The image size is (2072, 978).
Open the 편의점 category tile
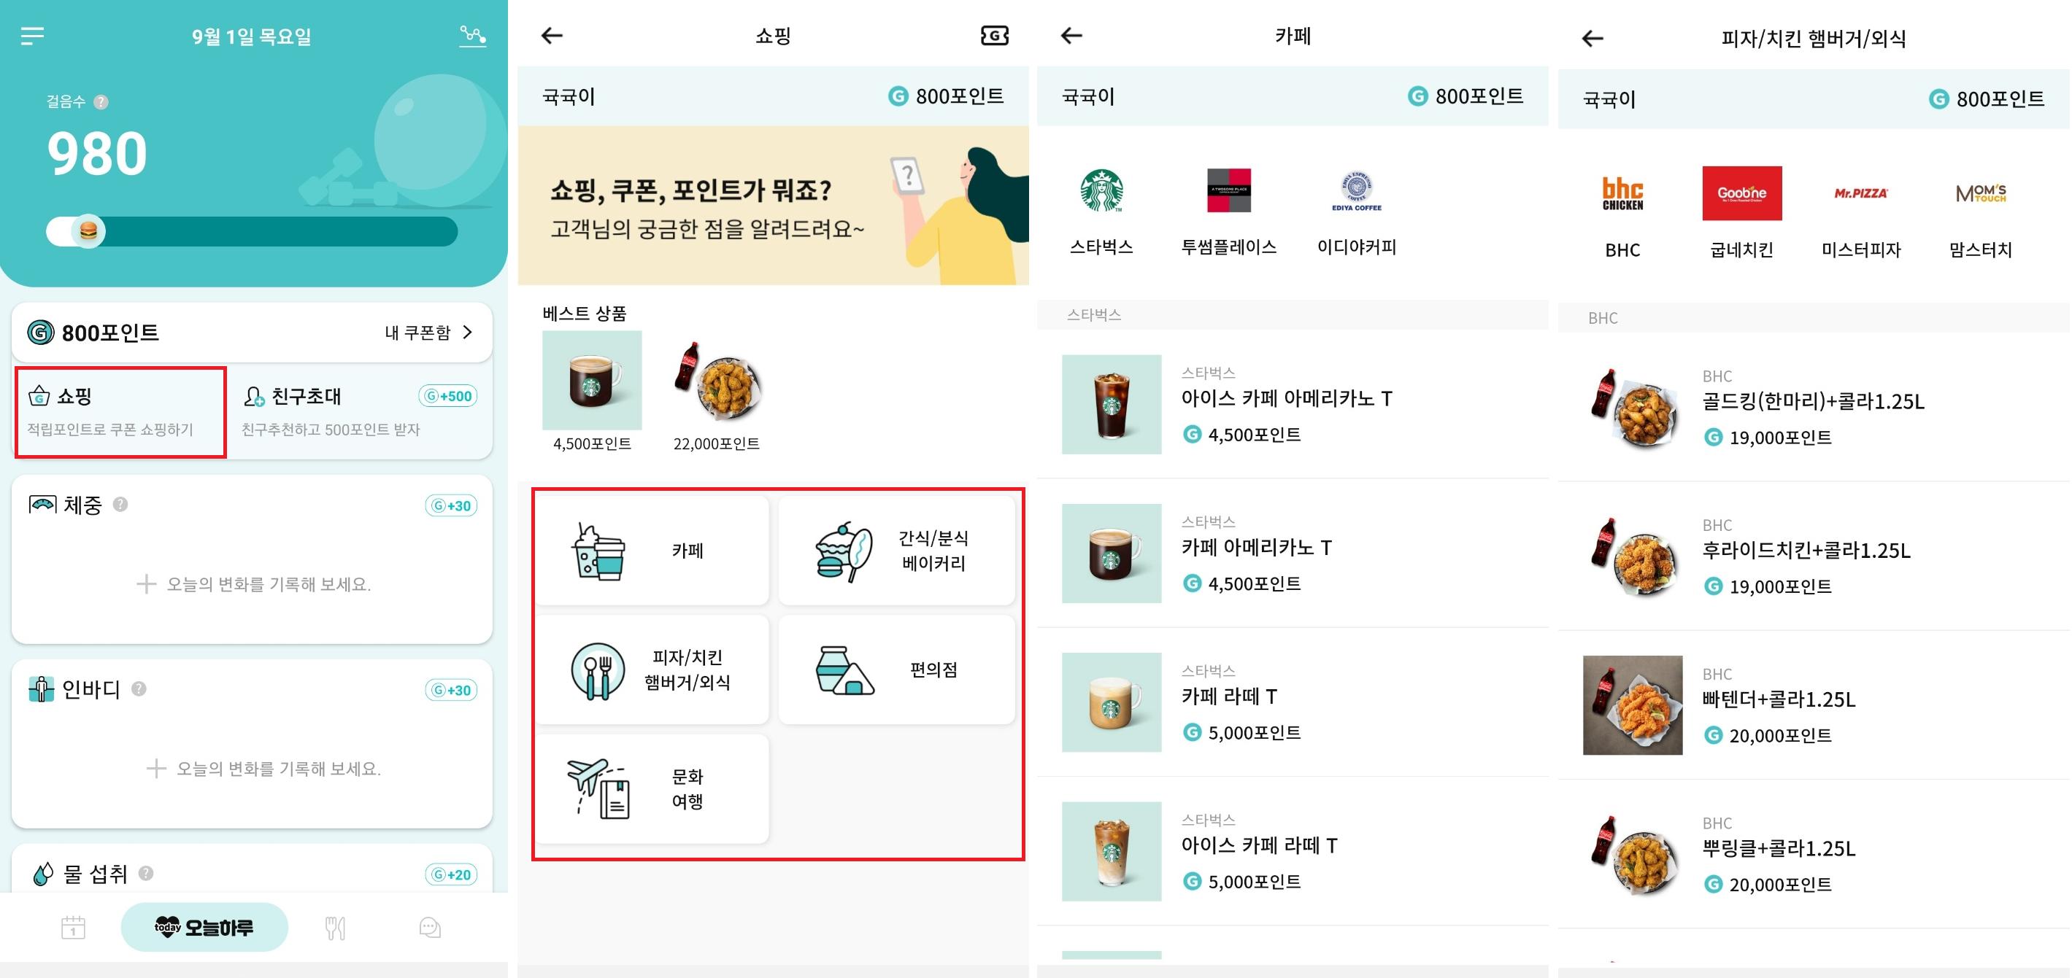[896, 670]
